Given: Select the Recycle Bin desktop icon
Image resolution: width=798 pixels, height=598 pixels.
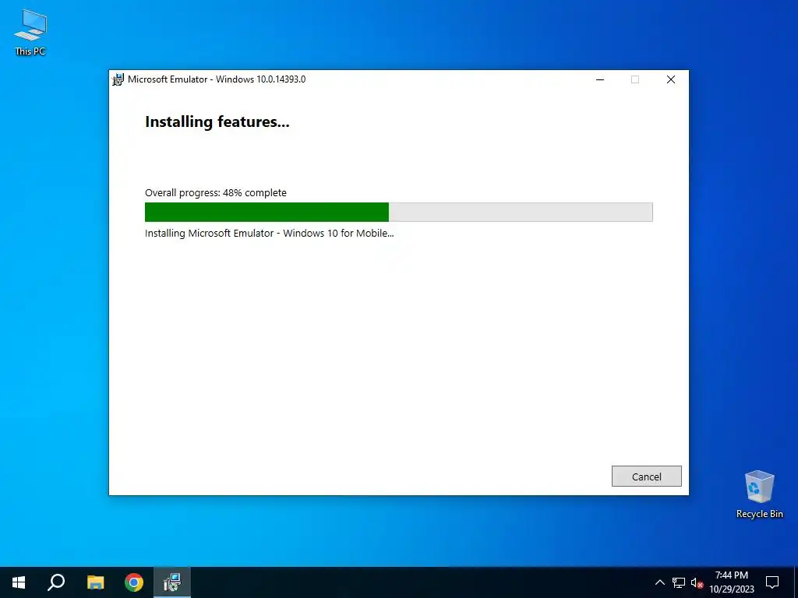Looking at the screenshot, I should [x=759, y=494].
